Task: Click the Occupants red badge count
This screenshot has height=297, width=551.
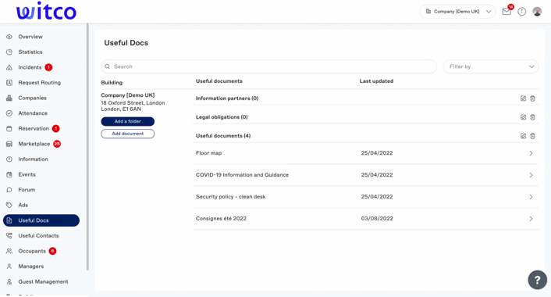Action: (52, 251)
